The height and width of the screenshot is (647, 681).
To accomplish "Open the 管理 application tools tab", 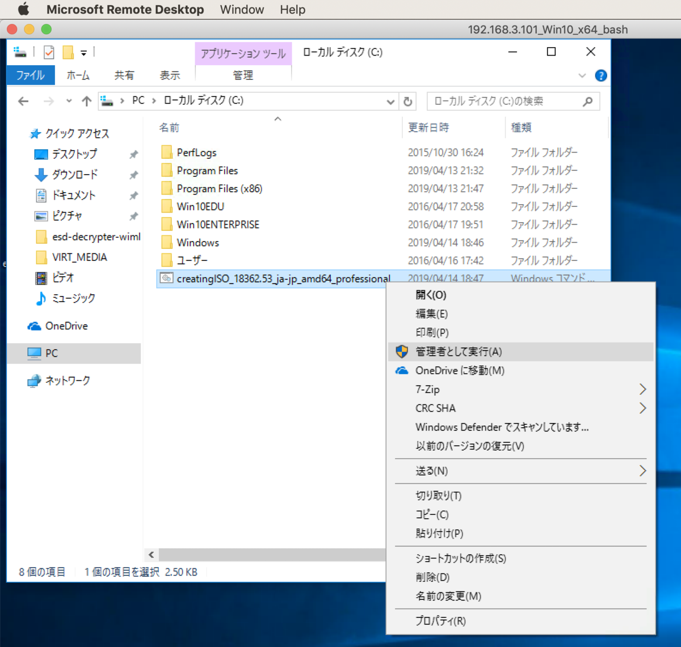I will [x=243, y=75].
